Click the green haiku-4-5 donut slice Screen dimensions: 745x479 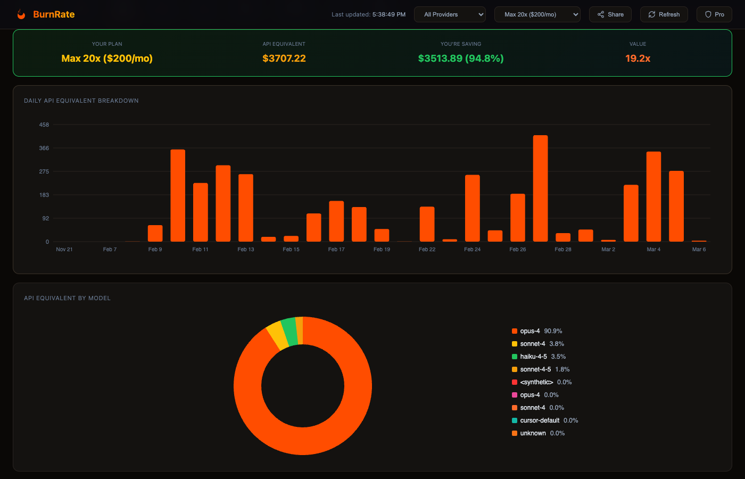point(289,332)
